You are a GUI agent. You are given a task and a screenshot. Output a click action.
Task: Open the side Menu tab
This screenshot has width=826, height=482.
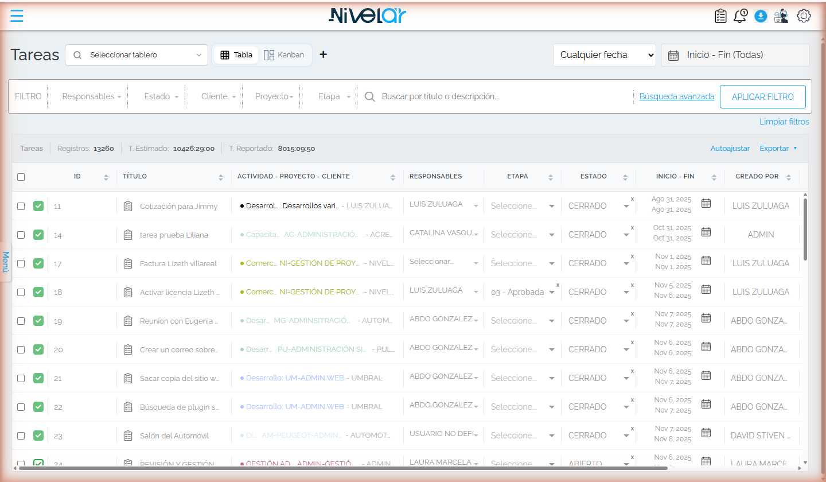pos(6,262)
